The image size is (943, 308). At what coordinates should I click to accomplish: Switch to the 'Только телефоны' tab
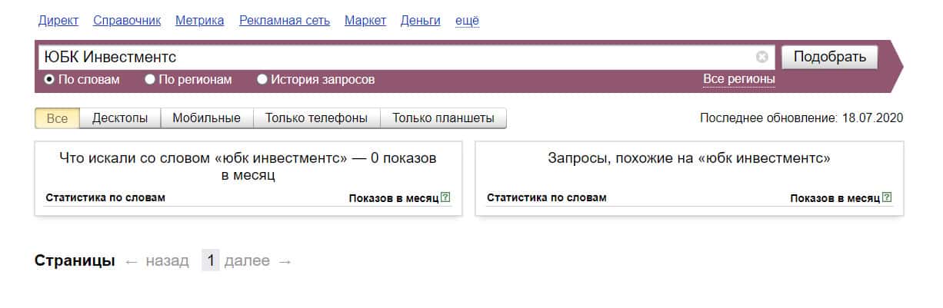pos(317,118)
